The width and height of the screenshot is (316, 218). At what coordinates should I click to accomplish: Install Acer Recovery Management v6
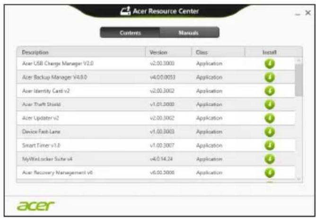point(270,173)
